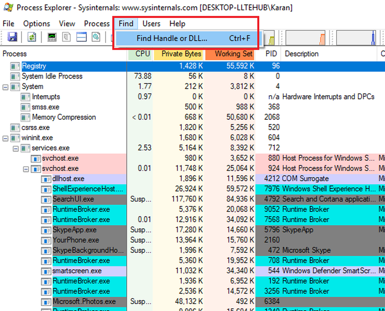The image size is (385, 311).
Task: Collapse the services.exe tree node
Action: coord(16,148)
